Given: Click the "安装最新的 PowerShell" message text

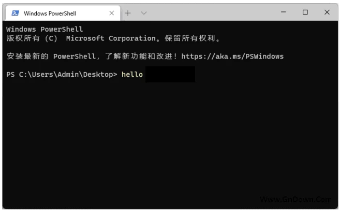Looking at the screenshot, I should (x=50, y=56).
